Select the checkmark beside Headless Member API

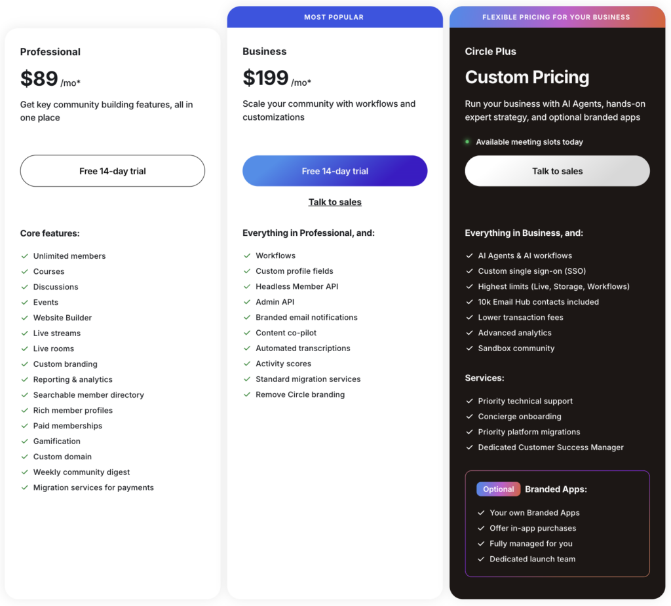tap(248, 286)
